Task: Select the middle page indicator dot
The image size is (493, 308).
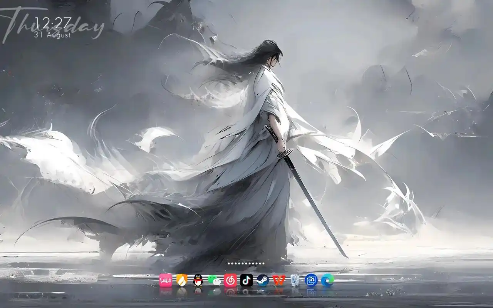Action: coord(246,264)
